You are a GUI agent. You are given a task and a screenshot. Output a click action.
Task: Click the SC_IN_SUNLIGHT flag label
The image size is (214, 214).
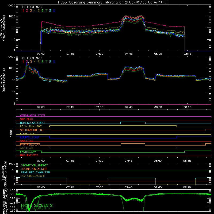click(x=31, y=126)
